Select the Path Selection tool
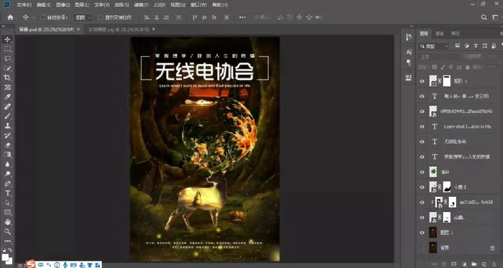This screenshot has width=503, height=268. (7, 203)
